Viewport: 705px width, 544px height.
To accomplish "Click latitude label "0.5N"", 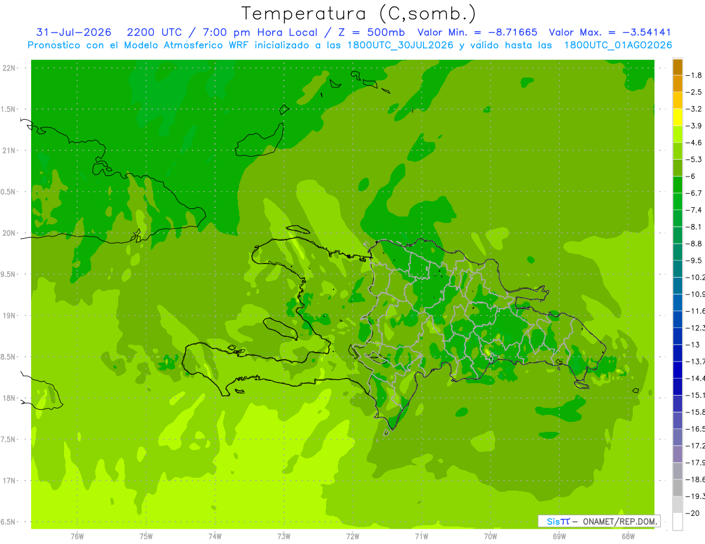I will [9, 192].
